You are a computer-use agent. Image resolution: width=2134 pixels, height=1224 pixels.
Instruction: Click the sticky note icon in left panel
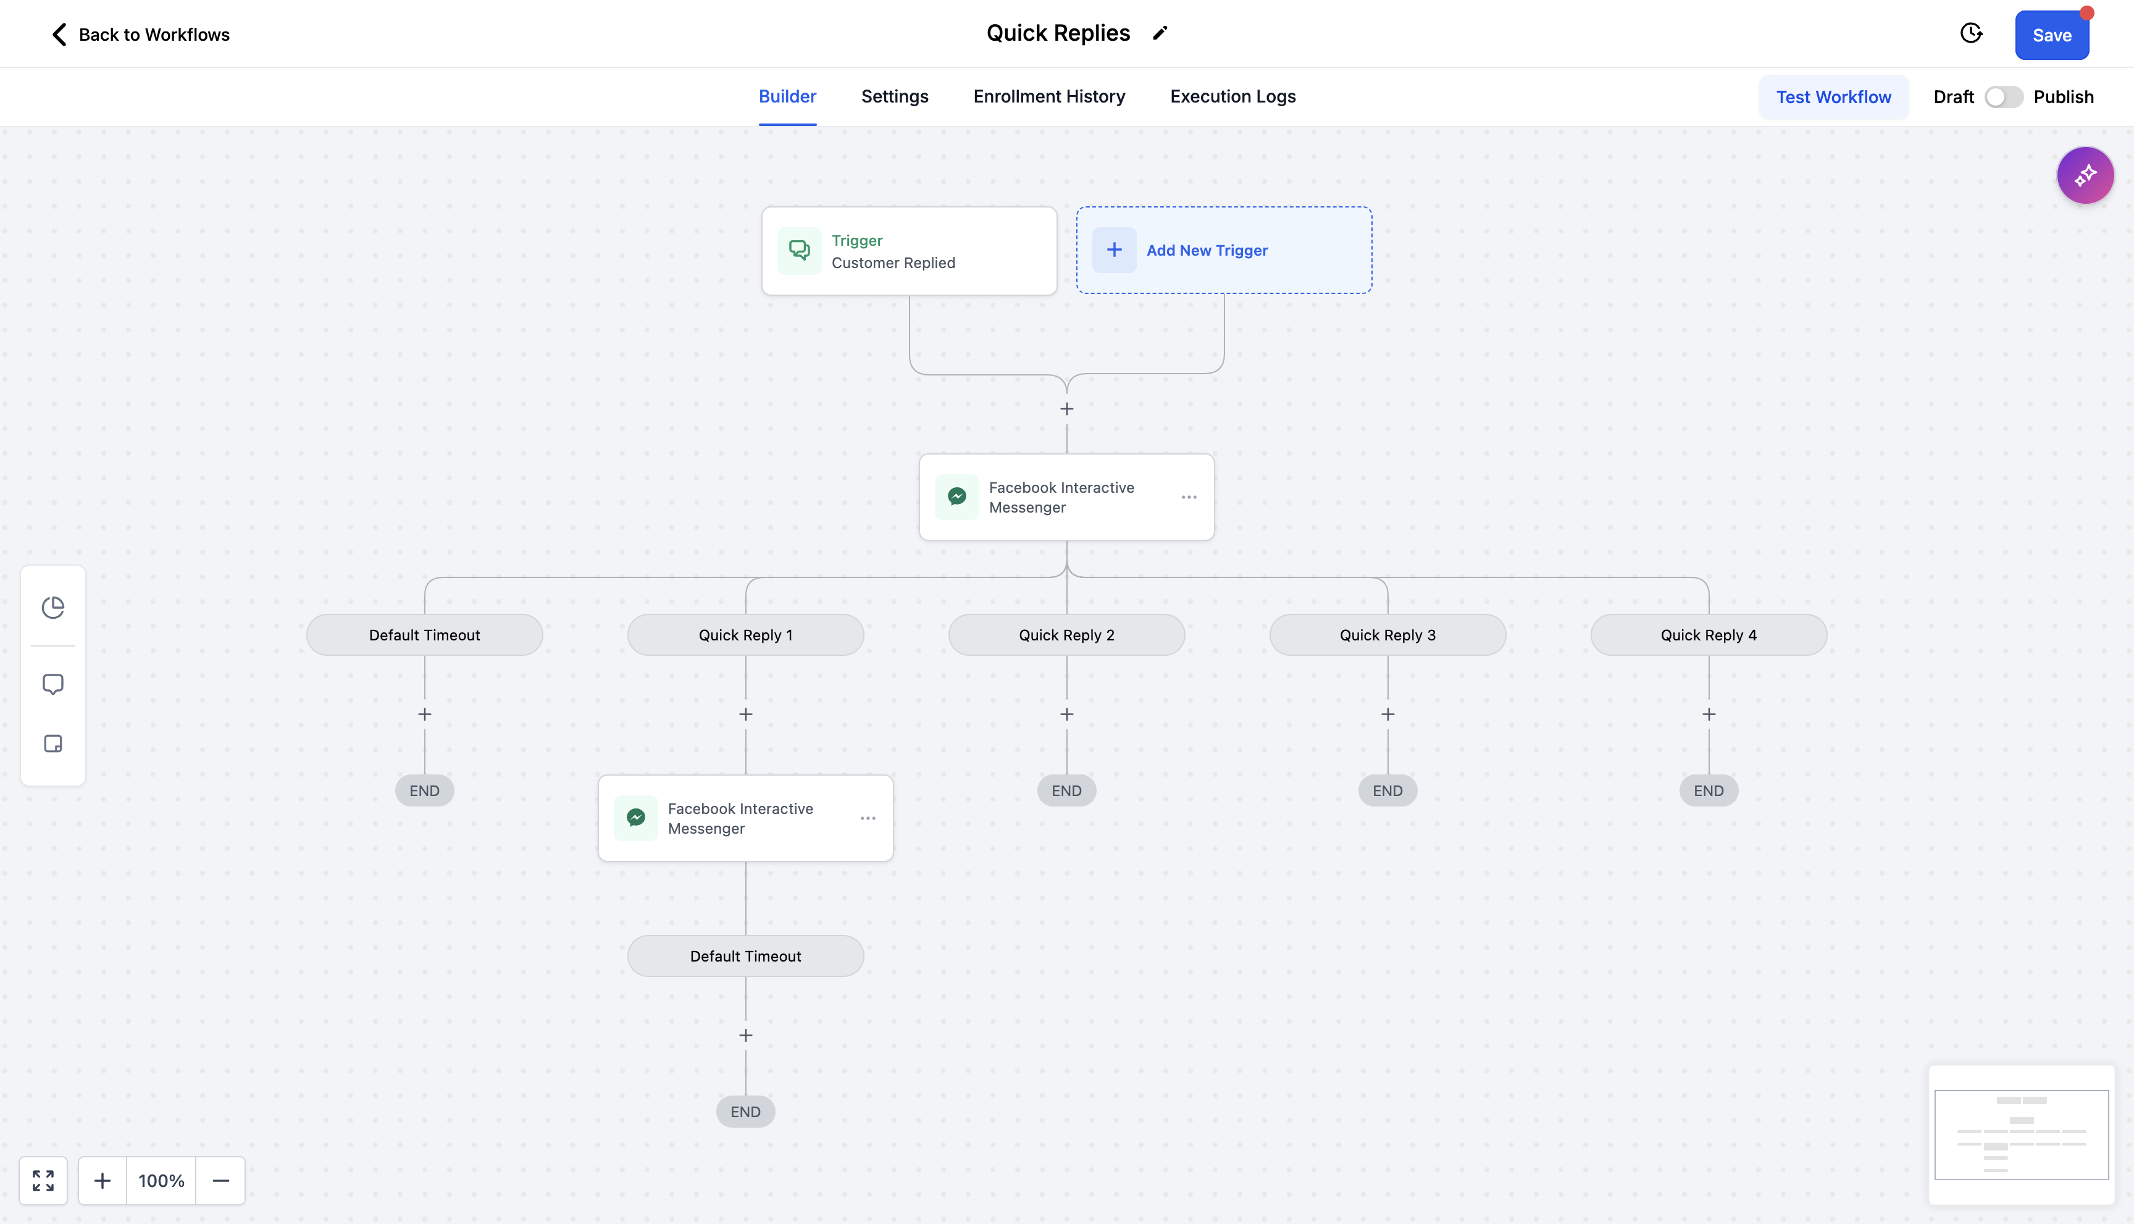point(53,743)
